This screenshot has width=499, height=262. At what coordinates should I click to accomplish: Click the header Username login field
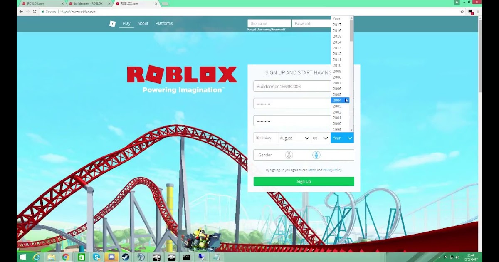pyautogui.click(x=269, y=23)
